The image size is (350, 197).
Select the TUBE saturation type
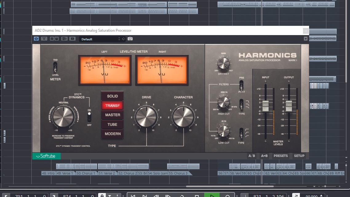(112, 124)
